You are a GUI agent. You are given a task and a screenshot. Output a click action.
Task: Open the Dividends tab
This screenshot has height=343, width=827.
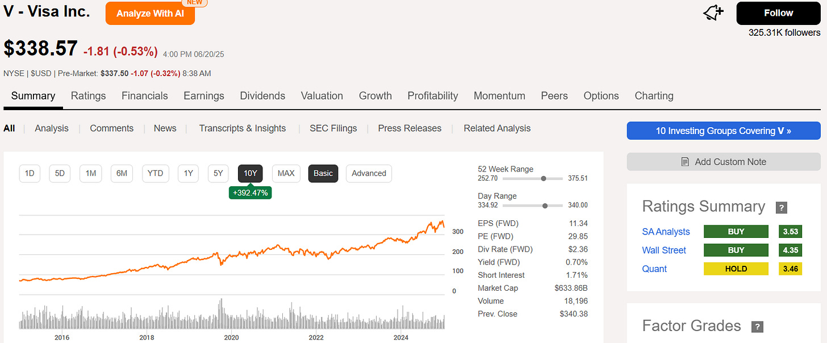pos(262,96)
